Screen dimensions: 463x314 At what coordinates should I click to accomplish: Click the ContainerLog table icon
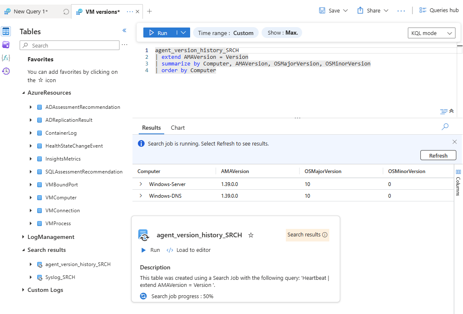(x=39, y=133)
